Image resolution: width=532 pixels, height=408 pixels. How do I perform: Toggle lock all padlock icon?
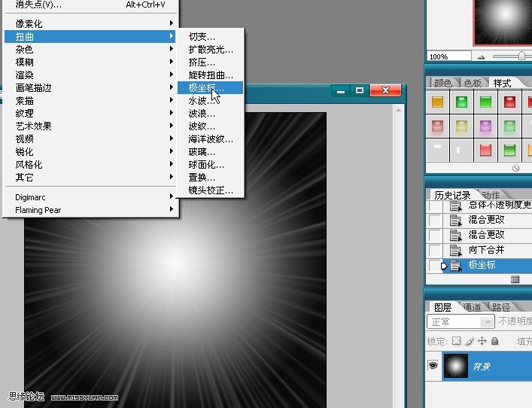tap(494, 341)
